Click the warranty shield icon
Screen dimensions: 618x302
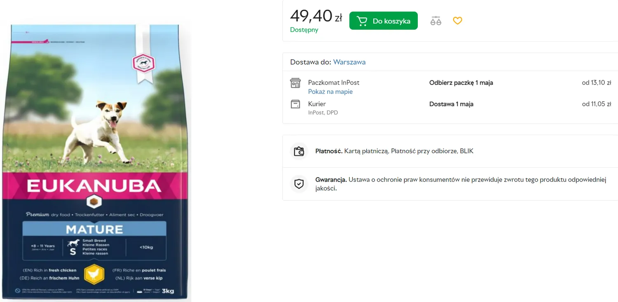tap(299, 184)
